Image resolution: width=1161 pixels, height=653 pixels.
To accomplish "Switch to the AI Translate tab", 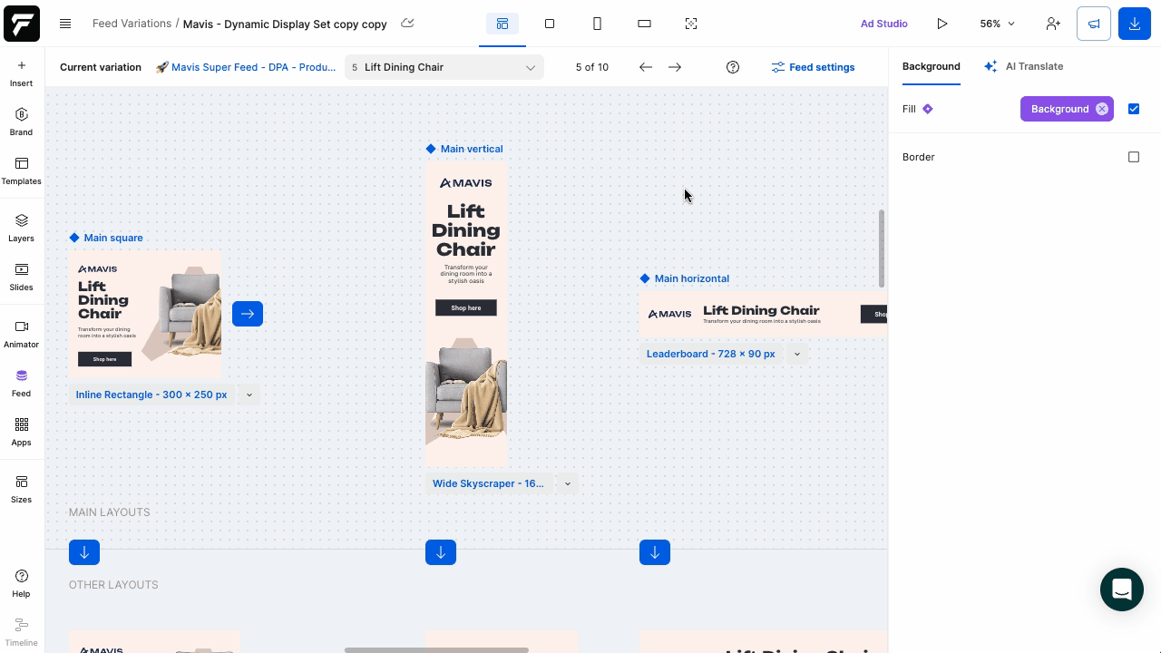I will pos(1024,66).
